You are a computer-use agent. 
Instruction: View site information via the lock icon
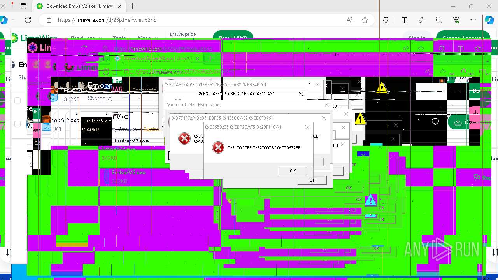pyautogui.click(x=49, y=20)
